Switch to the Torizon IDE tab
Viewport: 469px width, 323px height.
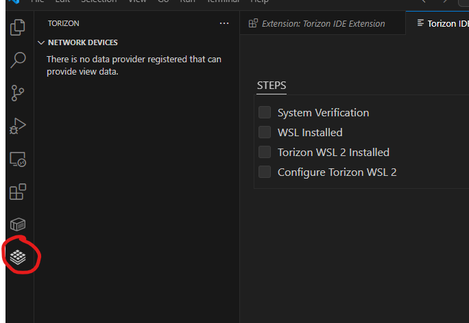(x=437, y=23)
